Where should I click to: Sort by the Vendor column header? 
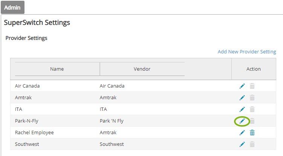tap(142, 69)
